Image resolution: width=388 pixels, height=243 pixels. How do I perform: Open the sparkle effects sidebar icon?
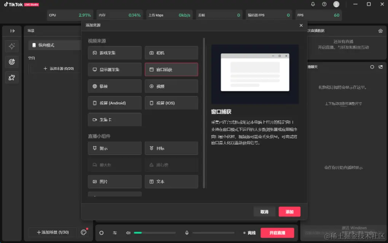pos(12,46)
